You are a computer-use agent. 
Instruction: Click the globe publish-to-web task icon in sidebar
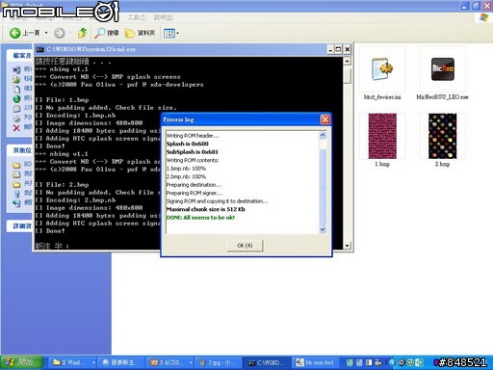coord(16,98)
